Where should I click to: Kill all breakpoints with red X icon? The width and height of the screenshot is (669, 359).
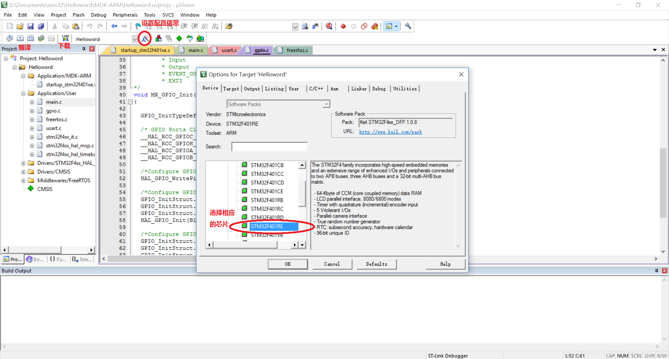click(x=375, y=26)
